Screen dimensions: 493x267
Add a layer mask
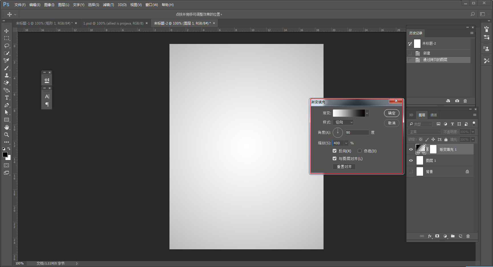click(437, 236)
